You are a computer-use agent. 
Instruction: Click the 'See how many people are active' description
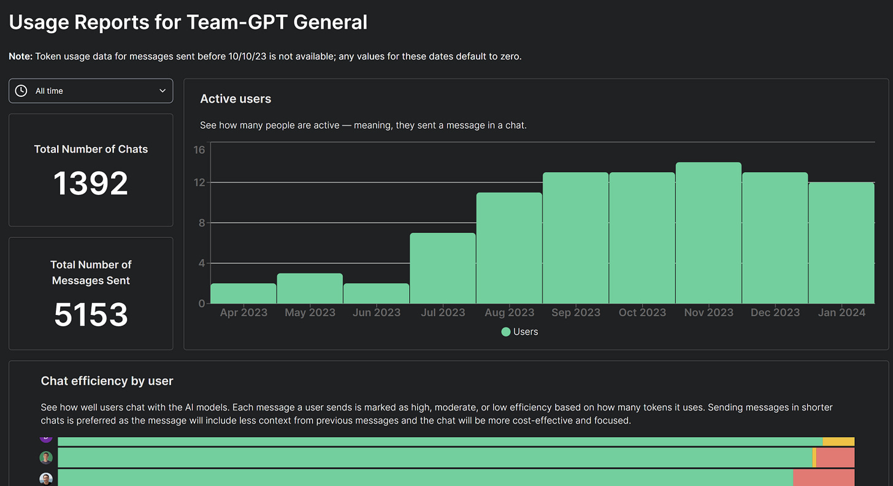[x=364, y=125]
